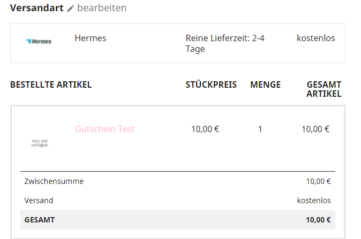This screenshot has width=361, height=239.
Task: Click the 'Zwischensumme' label
Action: point(54,181)
